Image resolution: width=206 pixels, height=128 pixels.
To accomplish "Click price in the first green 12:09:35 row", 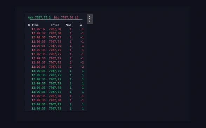I will pos(55,71).
